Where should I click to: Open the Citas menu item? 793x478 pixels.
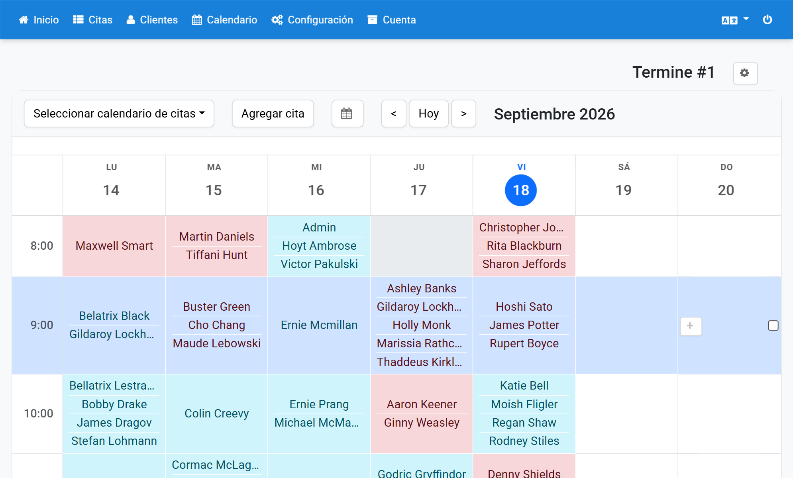[92, 20]
